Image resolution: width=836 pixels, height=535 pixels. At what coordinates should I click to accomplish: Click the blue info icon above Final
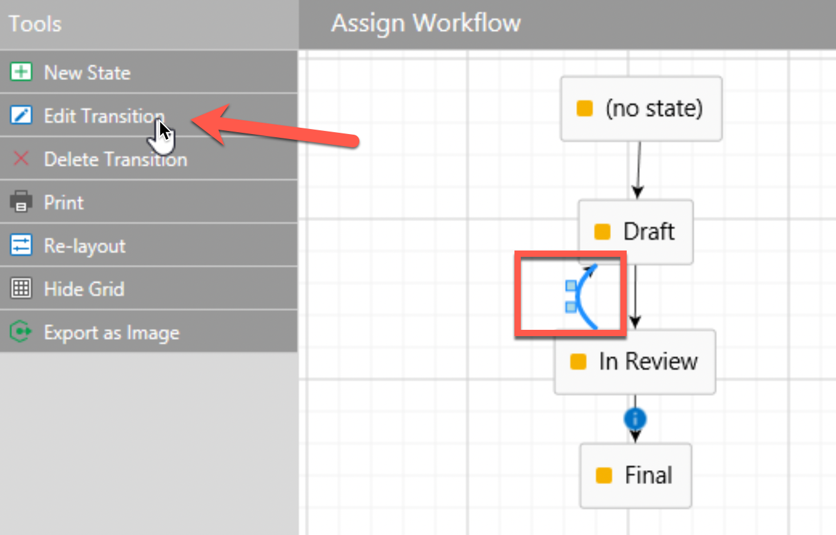[636, 419]
